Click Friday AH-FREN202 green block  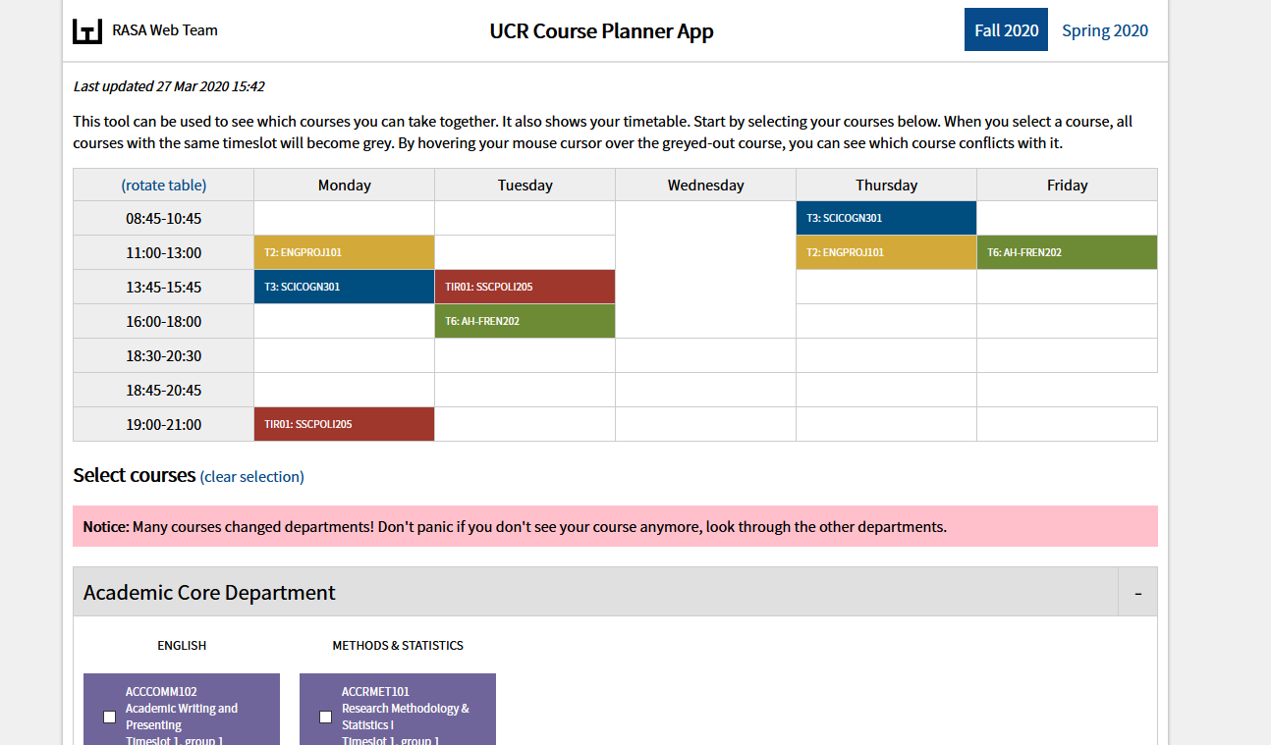pyautogui.click(x=1067, y=252)
